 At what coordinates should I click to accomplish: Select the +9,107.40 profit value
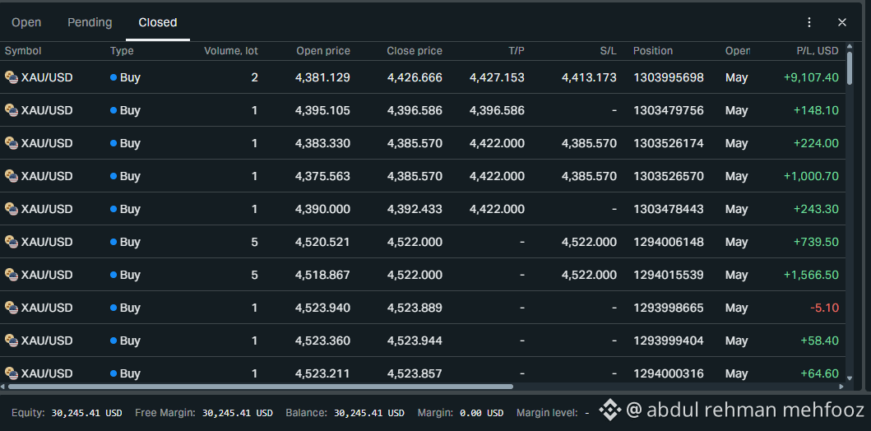click(x=811, y=78)
